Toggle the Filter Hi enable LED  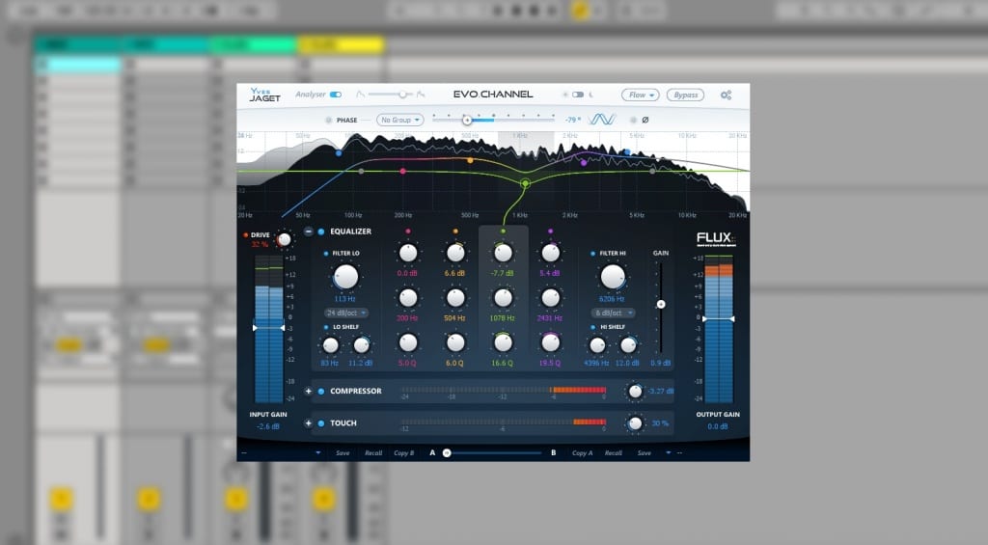[593, 254]
